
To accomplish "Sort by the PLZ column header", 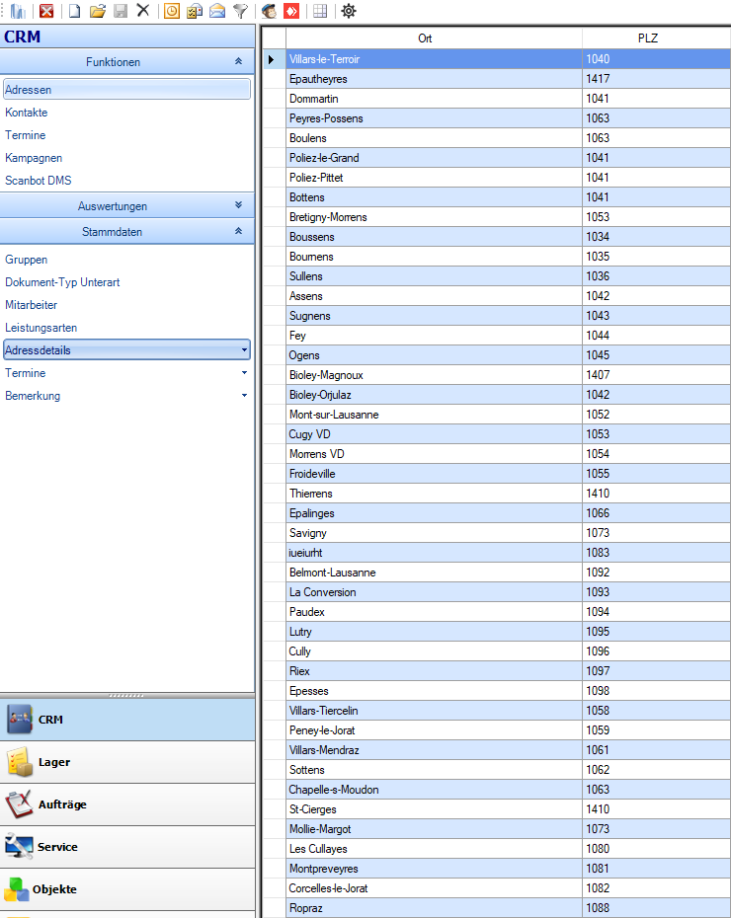I will pyautogui.click(x=656, y=38).
